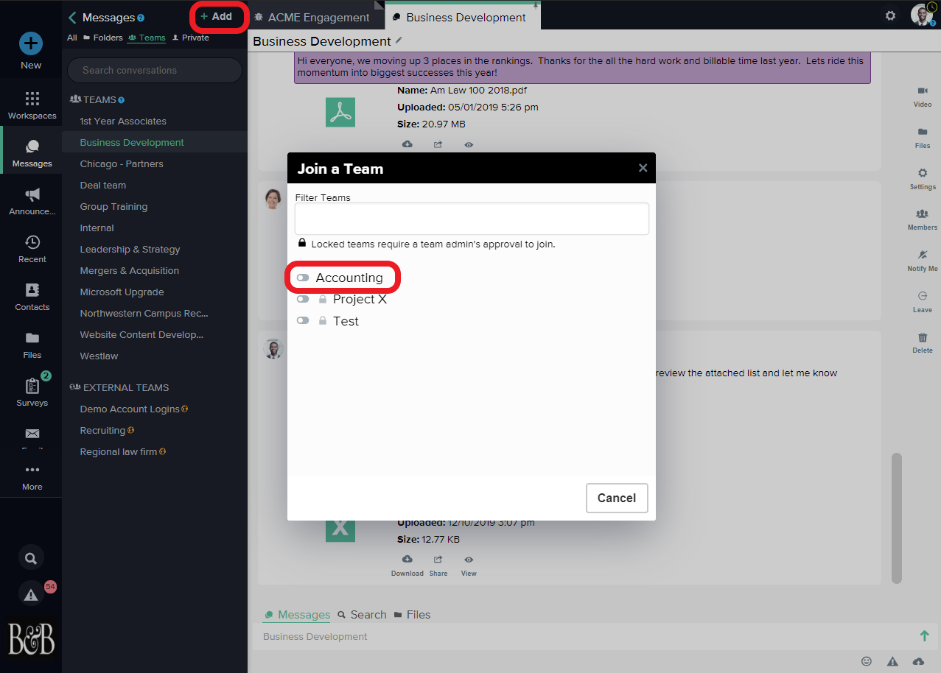Open the Search view tab at bottom
This screenshot has width=941, height=673.
pyautogui.click(x=362, y=615)
